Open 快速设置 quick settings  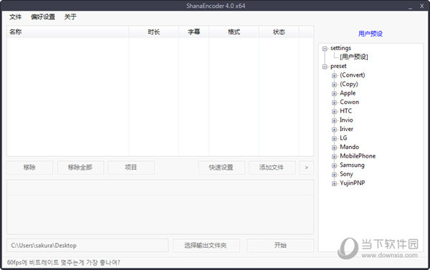[221, 168]
